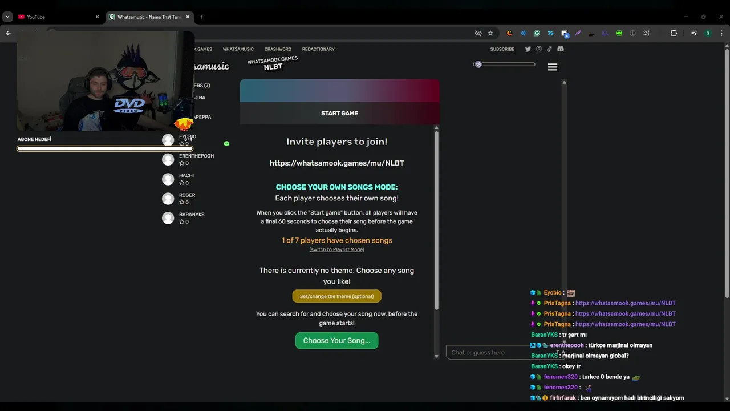Click erenthepooh username in stream chat
This screenshot has width=730, height=411.
tap(567, 345)
